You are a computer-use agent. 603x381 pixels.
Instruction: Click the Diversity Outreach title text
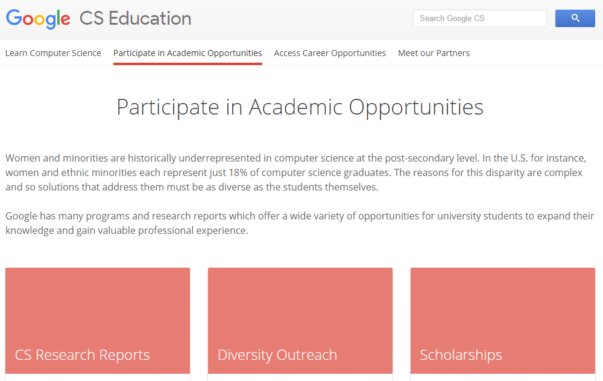click(x=277, y=355)
